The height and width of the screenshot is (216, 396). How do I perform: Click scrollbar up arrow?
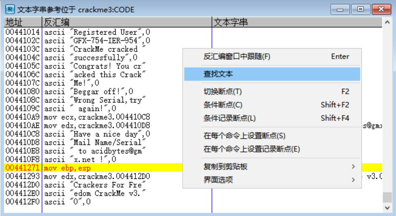(387, 23)
